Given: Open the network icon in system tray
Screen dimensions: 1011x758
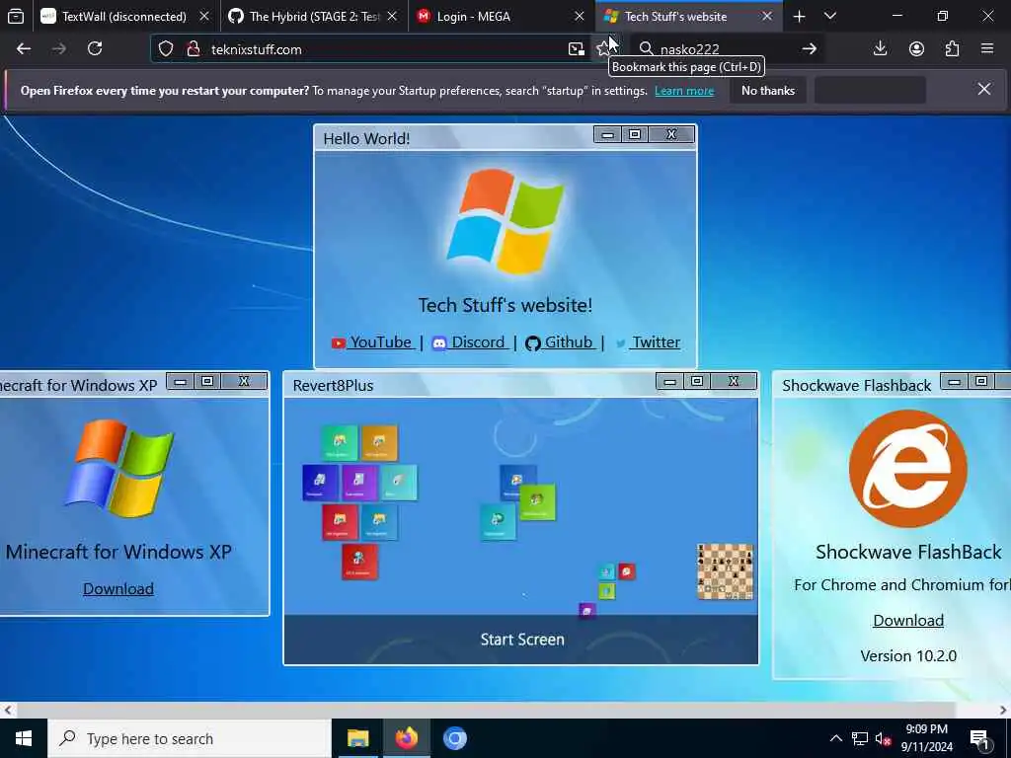Looking at the screenshot, I should pos(860,738).
